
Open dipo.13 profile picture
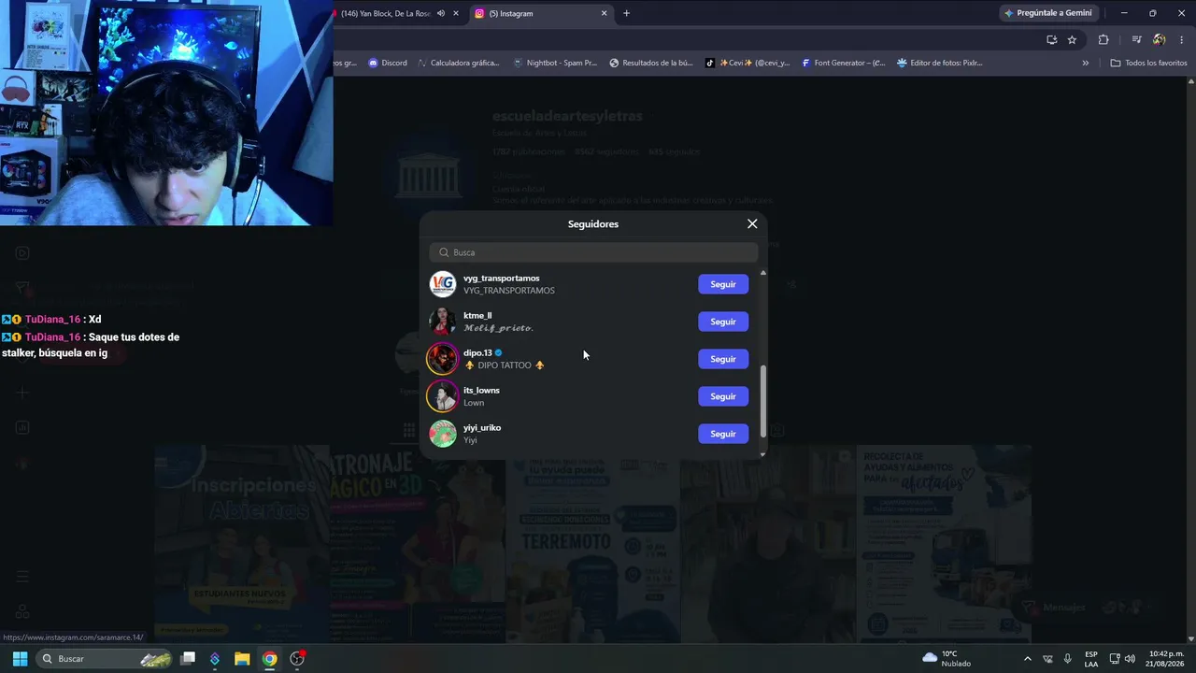coord(443,359)
